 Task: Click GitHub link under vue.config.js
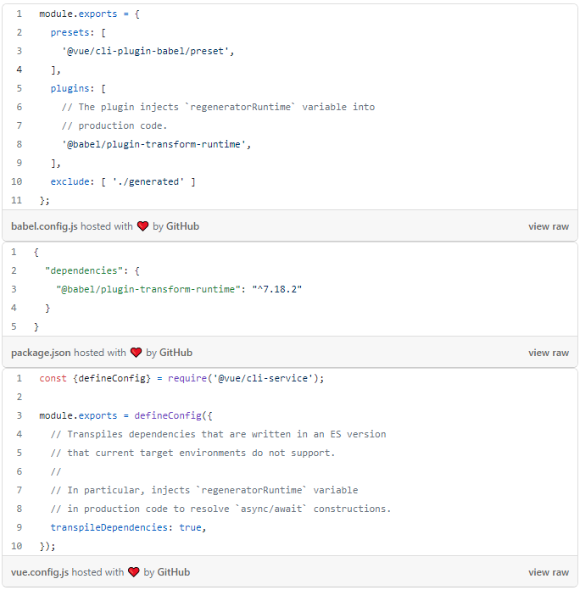tap(174, 572)
